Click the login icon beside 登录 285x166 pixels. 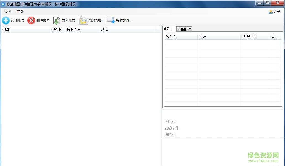click(270, 12)
